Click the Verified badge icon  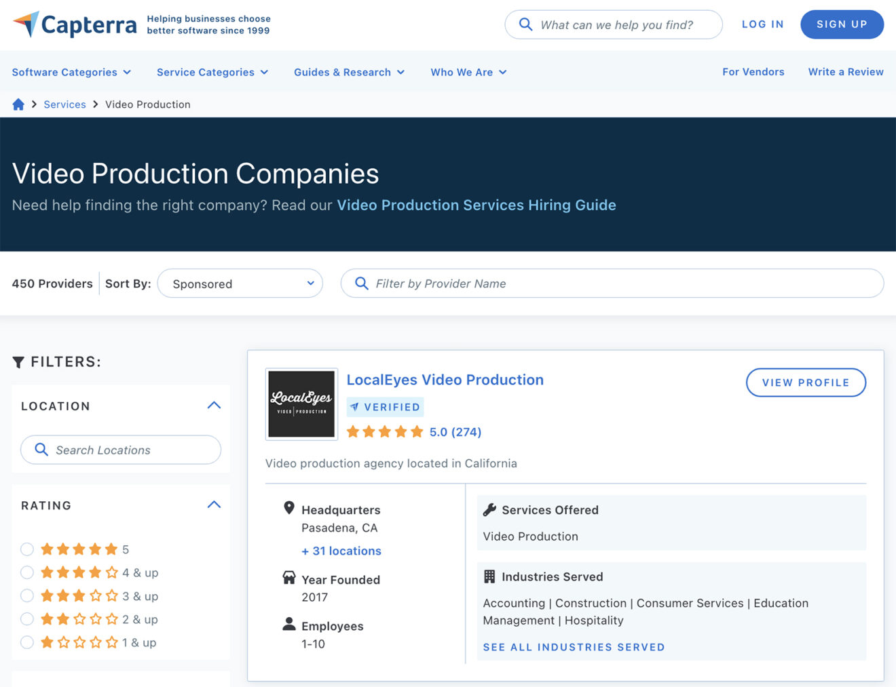(x=354, y=407)
